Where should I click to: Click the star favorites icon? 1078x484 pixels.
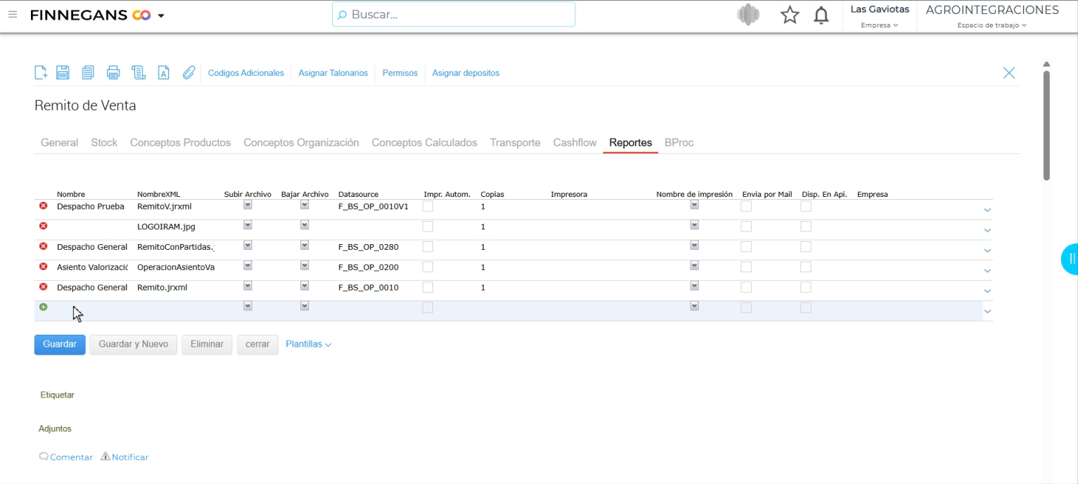[790, 15]
